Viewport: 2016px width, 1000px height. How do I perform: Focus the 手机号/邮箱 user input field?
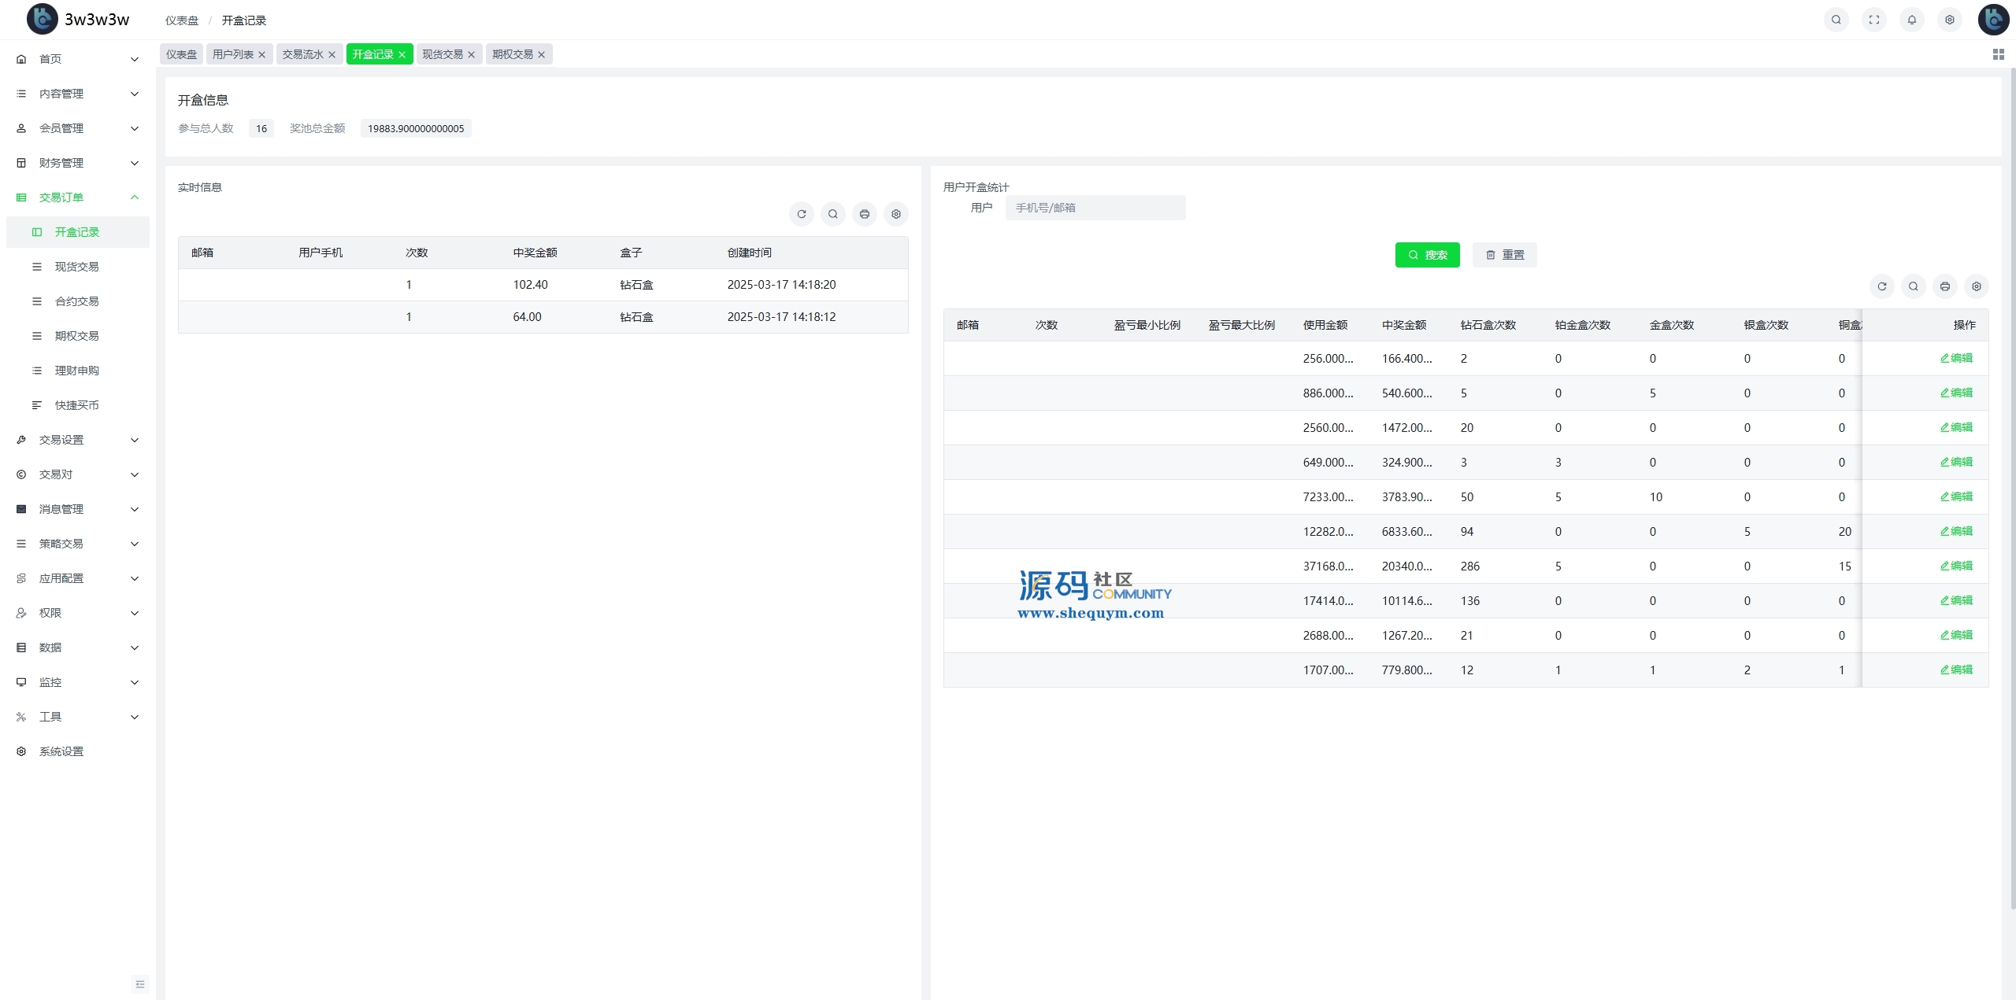(x=1095, y=208)
